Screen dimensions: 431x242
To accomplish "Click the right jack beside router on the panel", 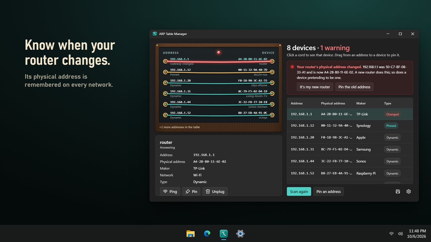I will 272,62.
